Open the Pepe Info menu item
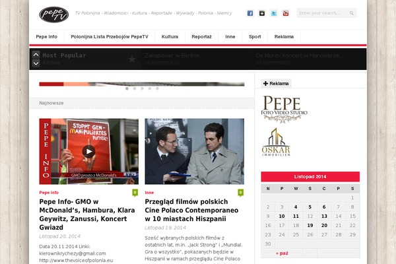The image size is (396, 264). pos(47,37)
